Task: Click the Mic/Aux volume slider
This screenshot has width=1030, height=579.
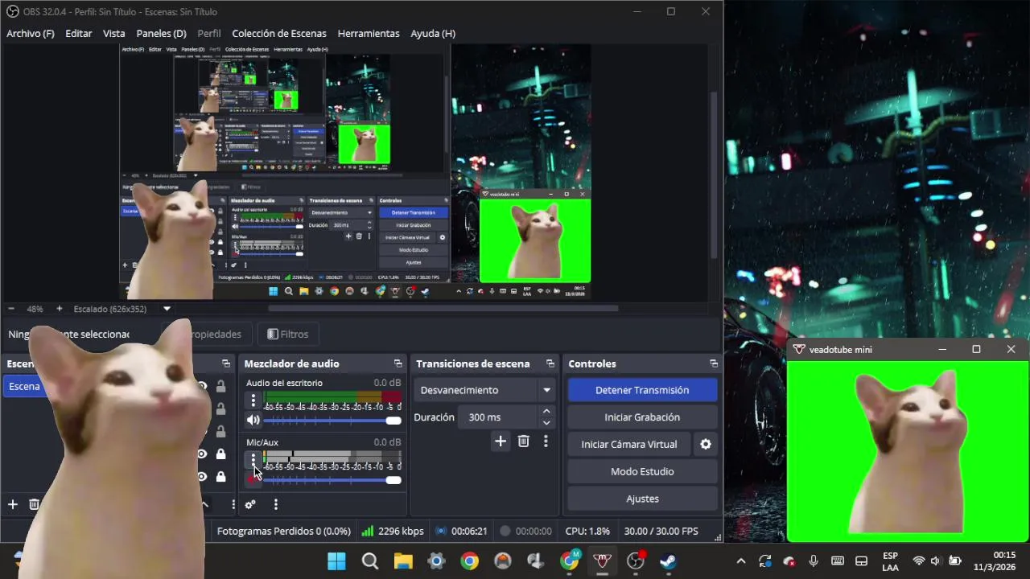Action: 332,480
